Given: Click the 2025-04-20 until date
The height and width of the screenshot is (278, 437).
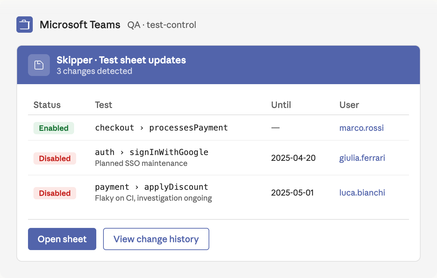Looking at the screenshot, I should (x=293, y=158).
